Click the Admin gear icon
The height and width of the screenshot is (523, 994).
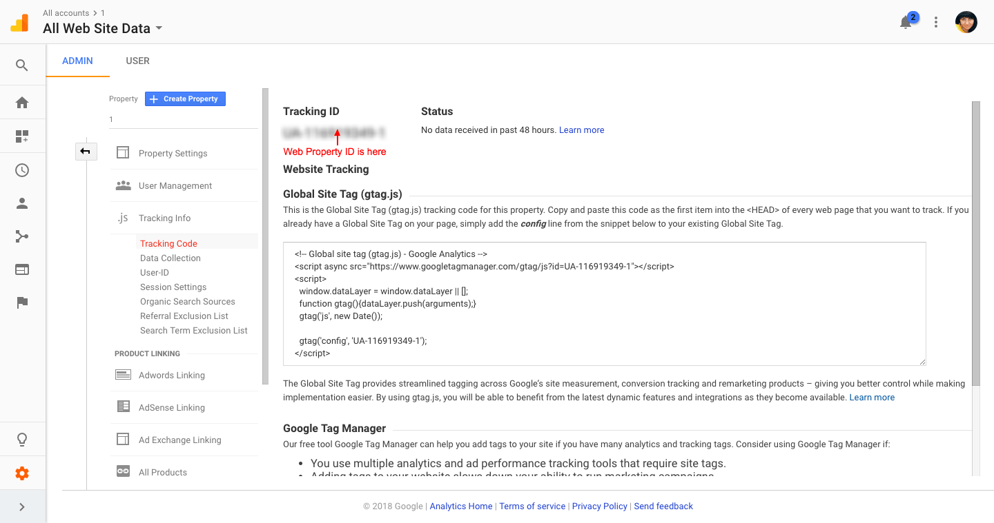tap(23, 473)
